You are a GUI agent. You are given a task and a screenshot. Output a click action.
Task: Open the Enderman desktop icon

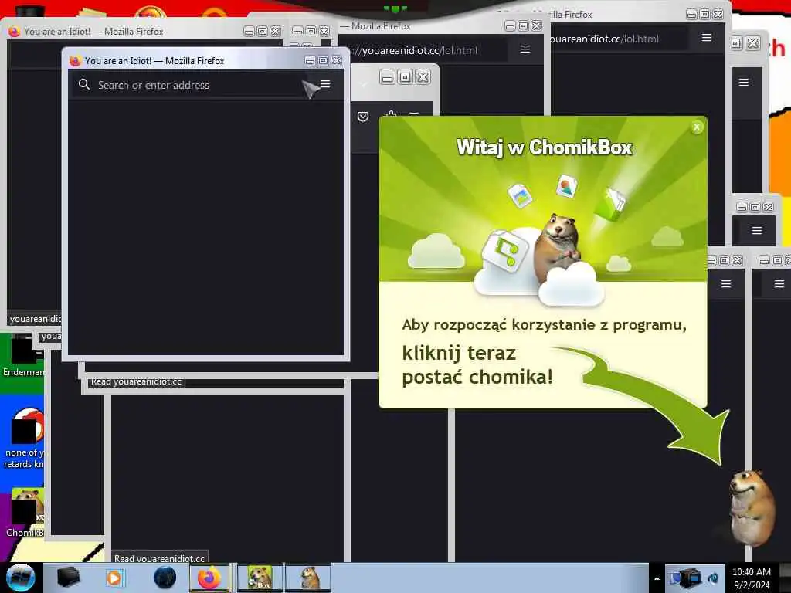point(22,355)
